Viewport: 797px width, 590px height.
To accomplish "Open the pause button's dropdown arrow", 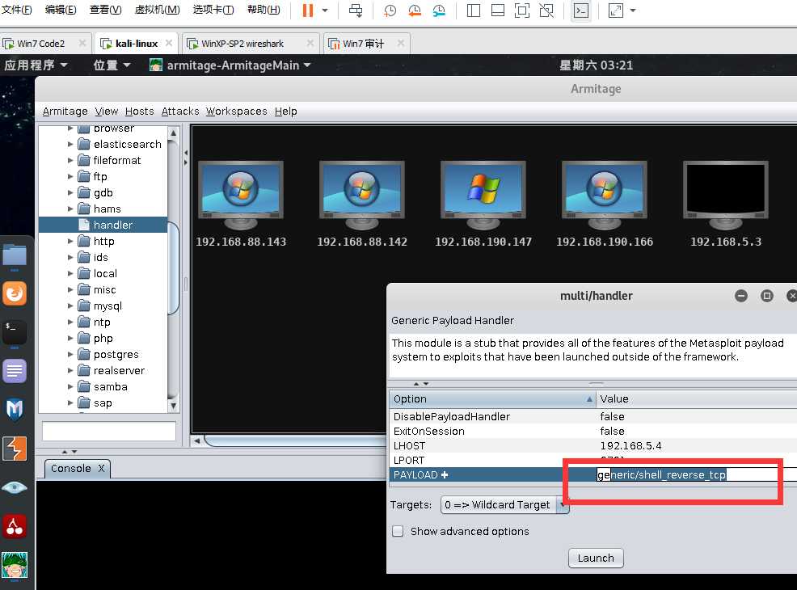I will [325, 11].
